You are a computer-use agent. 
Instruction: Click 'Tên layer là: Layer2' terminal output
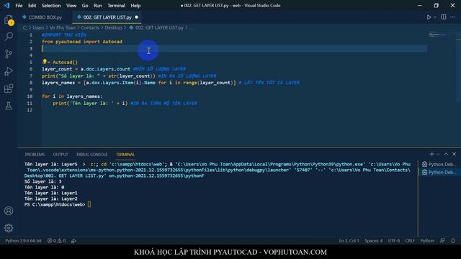[x=51, y=199]
